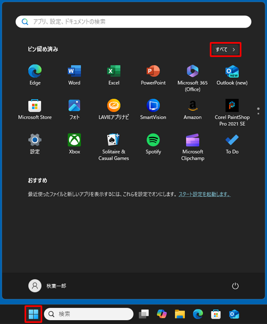Open Copilot from the taskbar

tap(162, 314)
